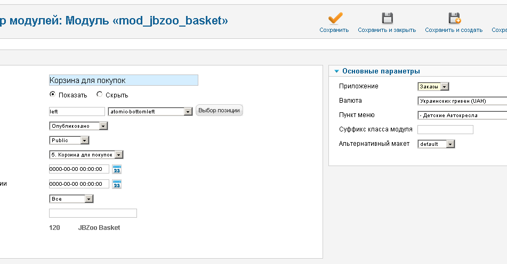The height and width of the screenshot is (264, 507).
Task: Select the Показать radio button
Action: (52, 95)
